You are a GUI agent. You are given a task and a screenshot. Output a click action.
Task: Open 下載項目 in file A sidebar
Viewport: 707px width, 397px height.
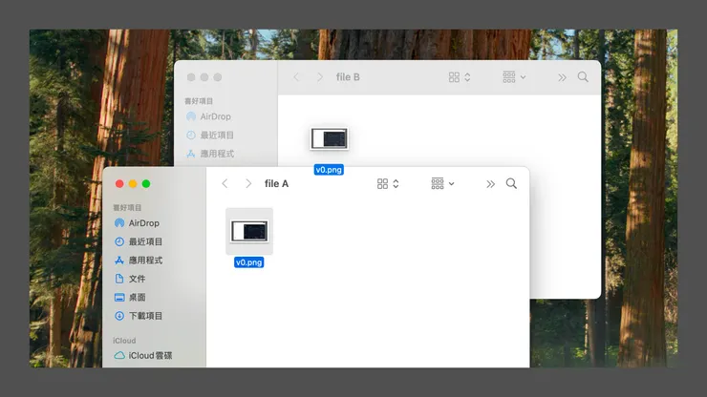coord(139,316)
